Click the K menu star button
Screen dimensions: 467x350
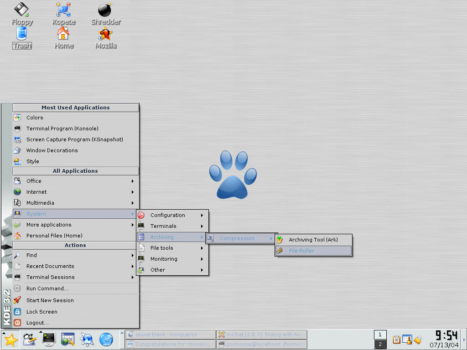[x=11, y=340]
